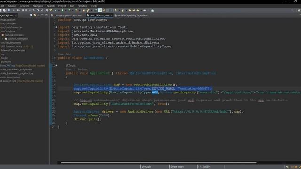Click the class name LaunchDemo in line 10
The width and height of the screenshot is (301, 169).
click(x=94, y=58)
